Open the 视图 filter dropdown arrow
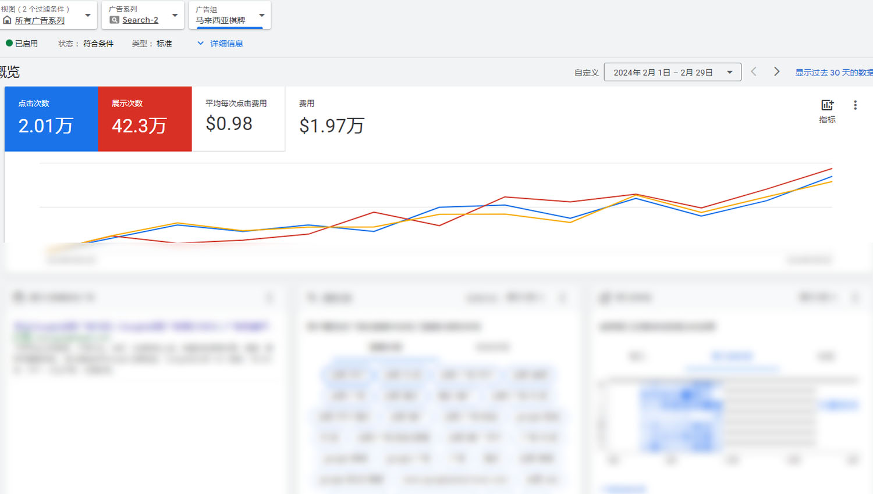The image size is (873, 494). 88,16
